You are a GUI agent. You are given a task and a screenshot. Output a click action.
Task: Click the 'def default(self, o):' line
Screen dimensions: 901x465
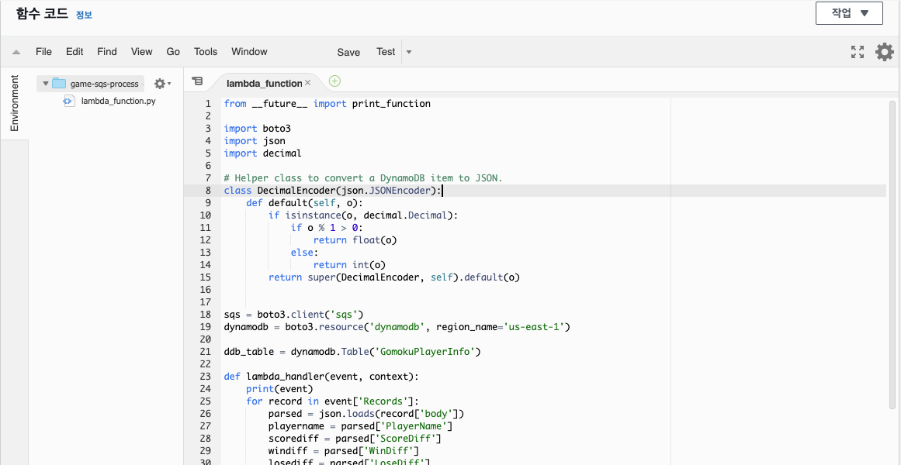tap(305, 203)
